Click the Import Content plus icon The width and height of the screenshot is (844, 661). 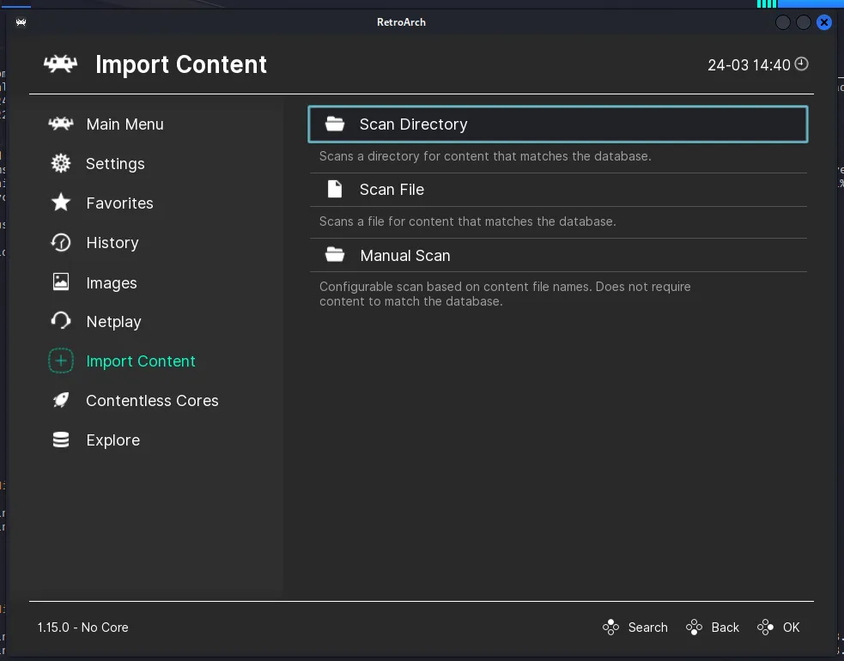tap(61, 361)
